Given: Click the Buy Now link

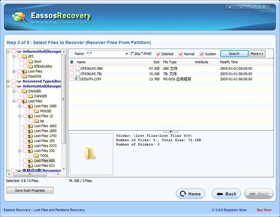Looking at the screenshot, I should (x=264, y=210).
